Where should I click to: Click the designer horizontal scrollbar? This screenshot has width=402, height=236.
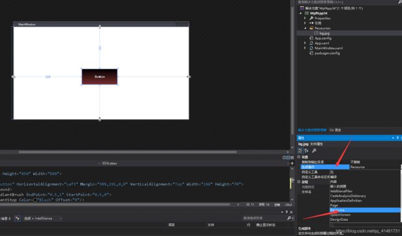tap(127, 152)
